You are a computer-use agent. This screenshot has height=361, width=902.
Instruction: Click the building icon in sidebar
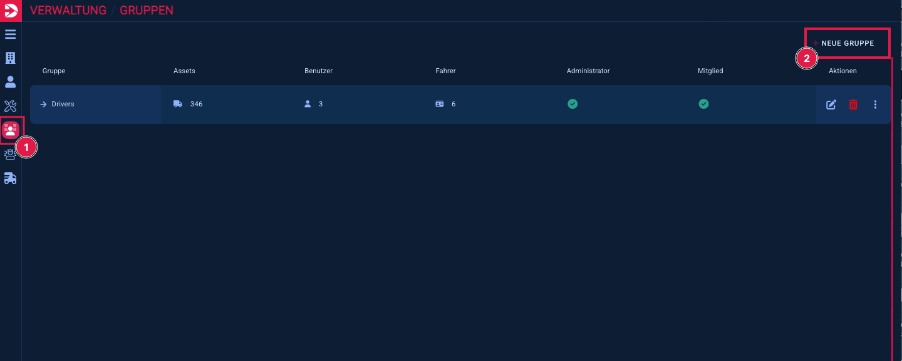point(11,58)
